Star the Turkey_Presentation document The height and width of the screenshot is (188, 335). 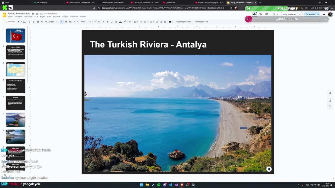click(33, 14)
